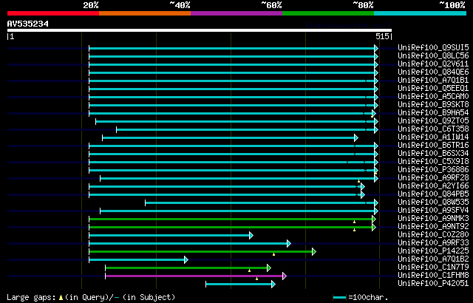Click the purple ~60% identity color segment
Screen dimensions: 473x303
(236, 13)
